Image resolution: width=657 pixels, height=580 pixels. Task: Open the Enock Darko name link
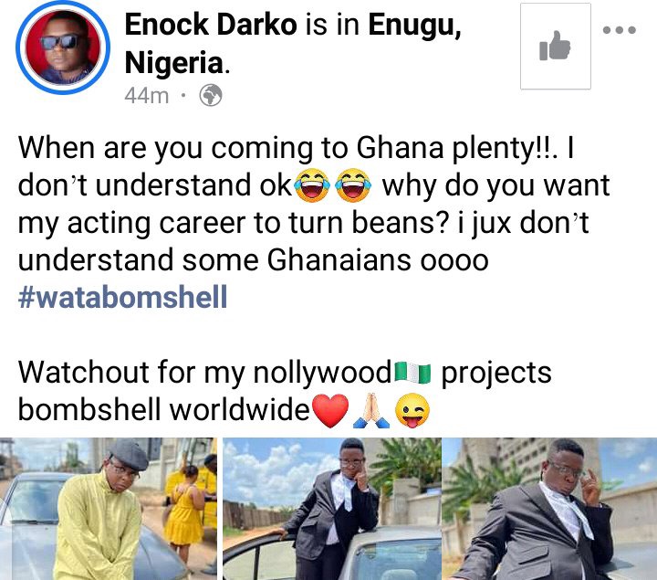click(x=211, y=25)
